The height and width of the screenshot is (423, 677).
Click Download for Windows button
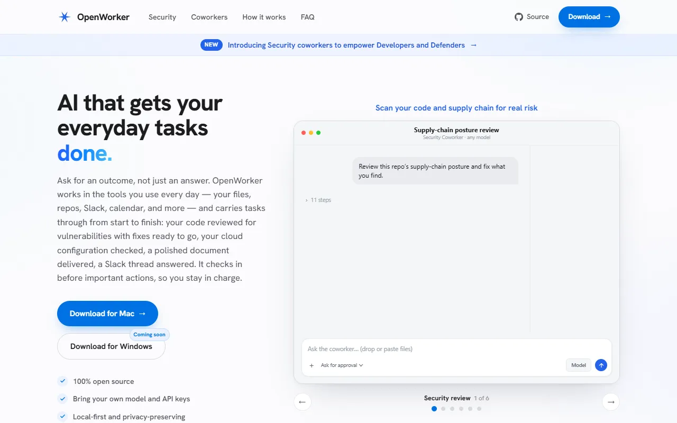point(111,346)
